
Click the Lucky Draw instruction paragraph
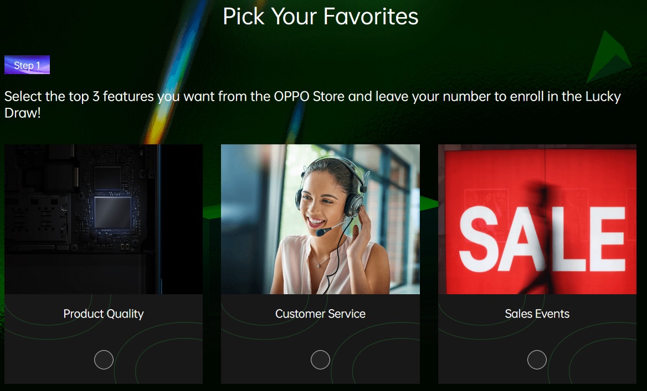313,104
